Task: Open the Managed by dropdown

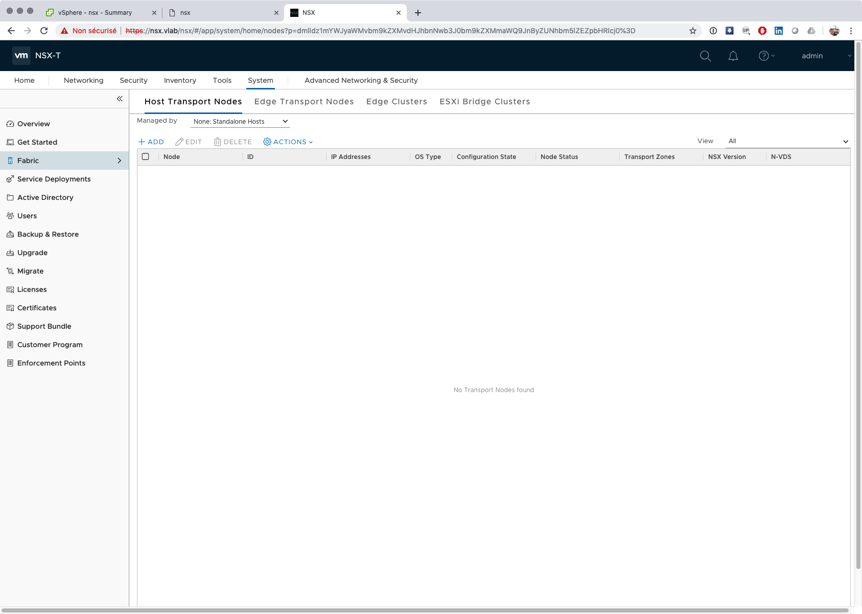Action: tap(240, 121)
